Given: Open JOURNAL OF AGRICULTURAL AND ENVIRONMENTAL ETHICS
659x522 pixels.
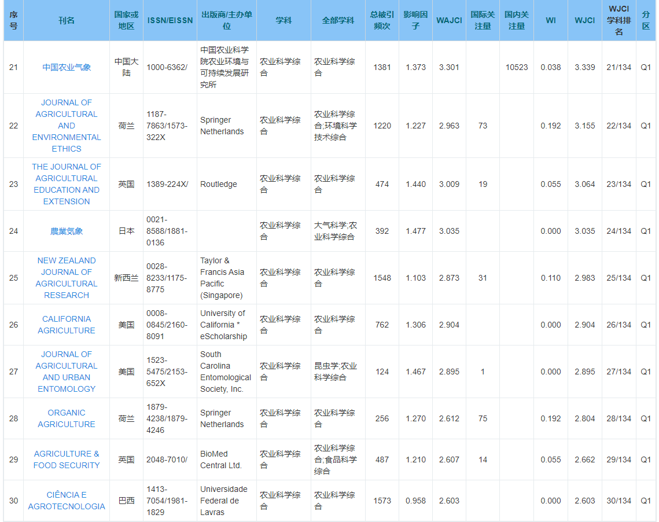Looking at the screenshot, I should (x=67, y=126).
